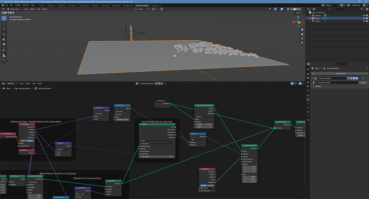The image size is (369, 199).
Task: Toggle camera view icon in viewport
Action: (302, 39)
